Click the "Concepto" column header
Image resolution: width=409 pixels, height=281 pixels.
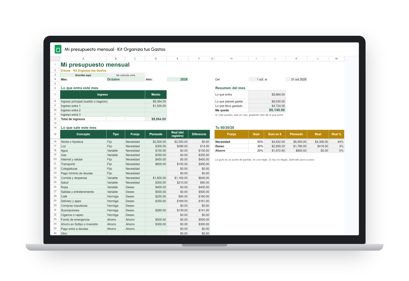(x=83, y=134)
